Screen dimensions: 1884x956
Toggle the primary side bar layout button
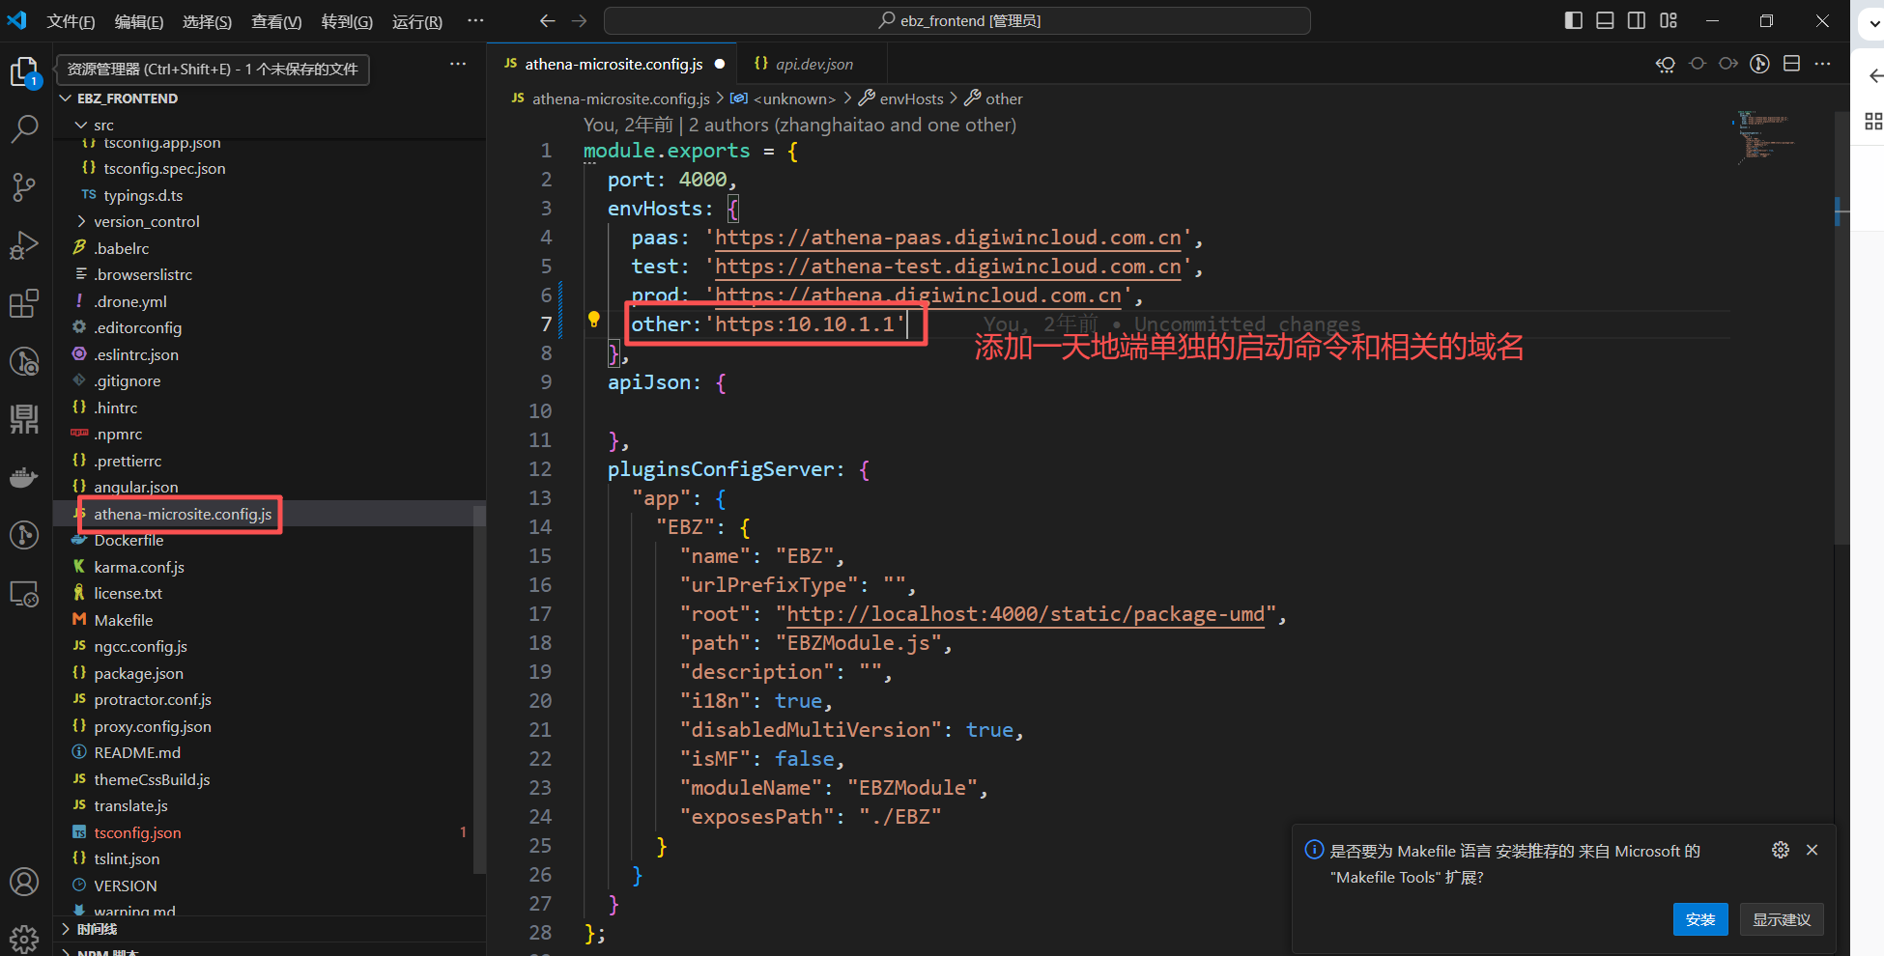coord(1574,20)
